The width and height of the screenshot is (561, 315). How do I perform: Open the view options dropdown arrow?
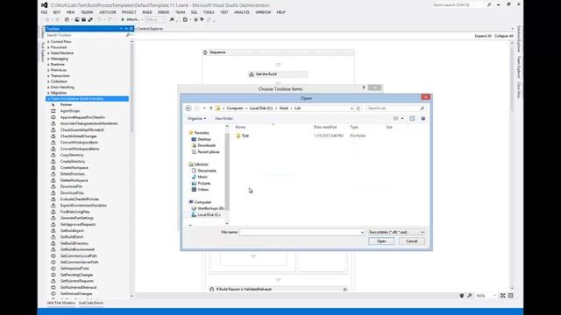(402, 119)
